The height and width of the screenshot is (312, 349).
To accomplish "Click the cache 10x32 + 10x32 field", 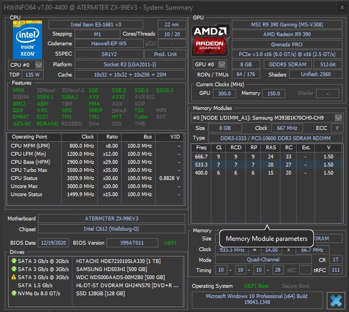I will pyautogui.click(x=130, y=74).
